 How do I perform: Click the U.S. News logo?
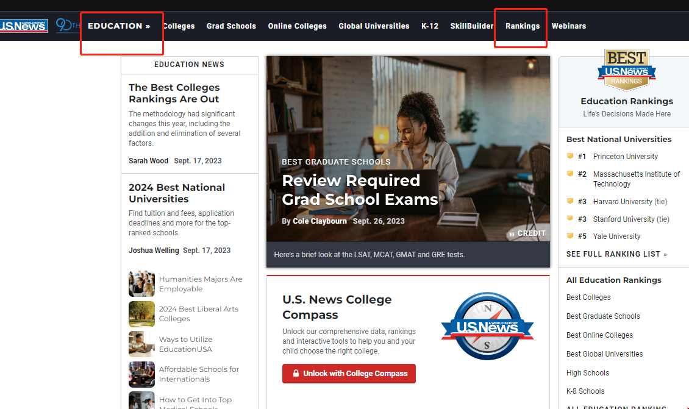click(24, 26)
